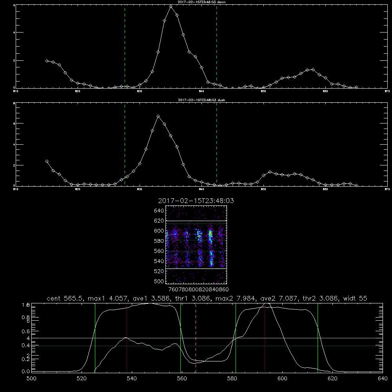
Task: Click the orange dashed centre line in the bottom plot
Action: tap(196, 338)
